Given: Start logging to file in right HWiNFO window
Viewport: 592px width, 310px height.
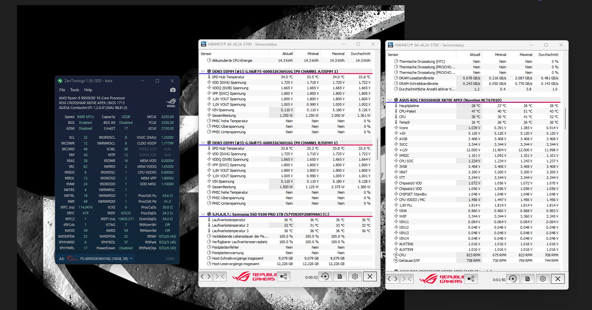Looking at the screenshot, I should coord(528,279).
